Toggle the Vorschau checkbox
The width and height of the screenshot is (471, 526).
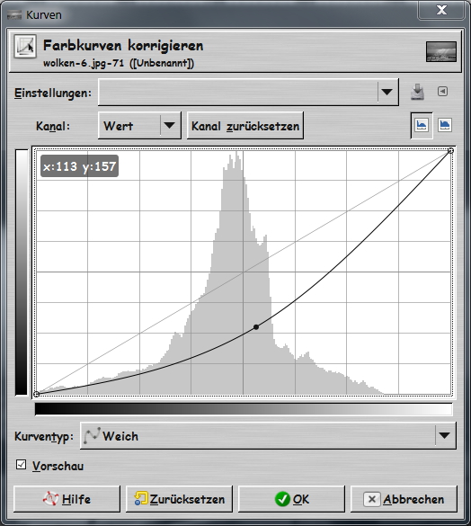click(x=22, y=465)
